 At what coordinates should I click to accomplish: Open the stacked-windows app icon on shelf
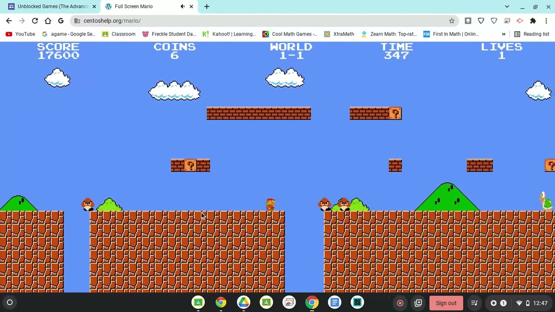coord(289,302)
